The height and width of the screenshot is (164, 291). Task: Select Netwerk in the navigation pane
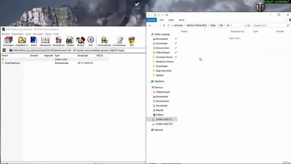coord(159,130)
